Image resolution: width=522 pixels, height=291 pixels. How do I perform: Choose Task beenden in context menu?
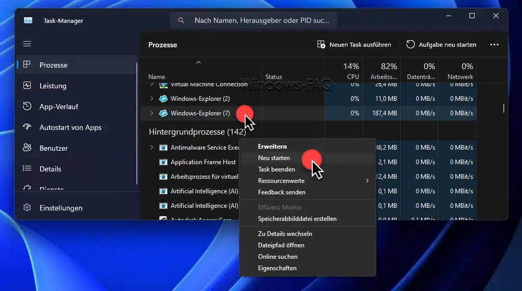(276, 169)
